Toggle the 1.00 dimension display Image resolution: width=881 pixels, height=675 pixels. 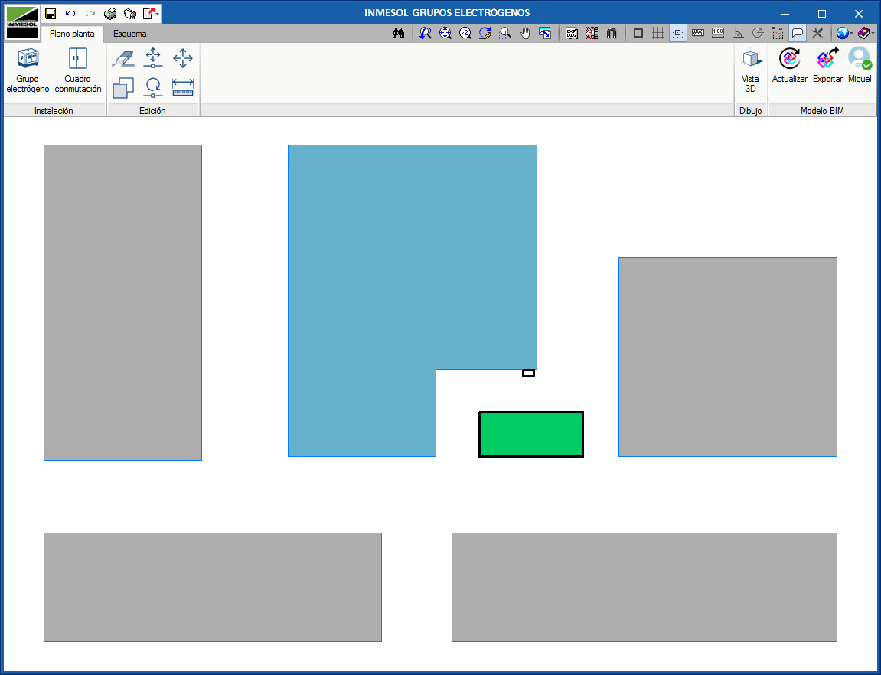point(718,33)
